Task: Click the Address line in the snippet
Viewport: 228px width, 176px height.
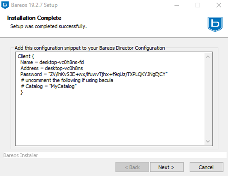Action: point(51,68)
